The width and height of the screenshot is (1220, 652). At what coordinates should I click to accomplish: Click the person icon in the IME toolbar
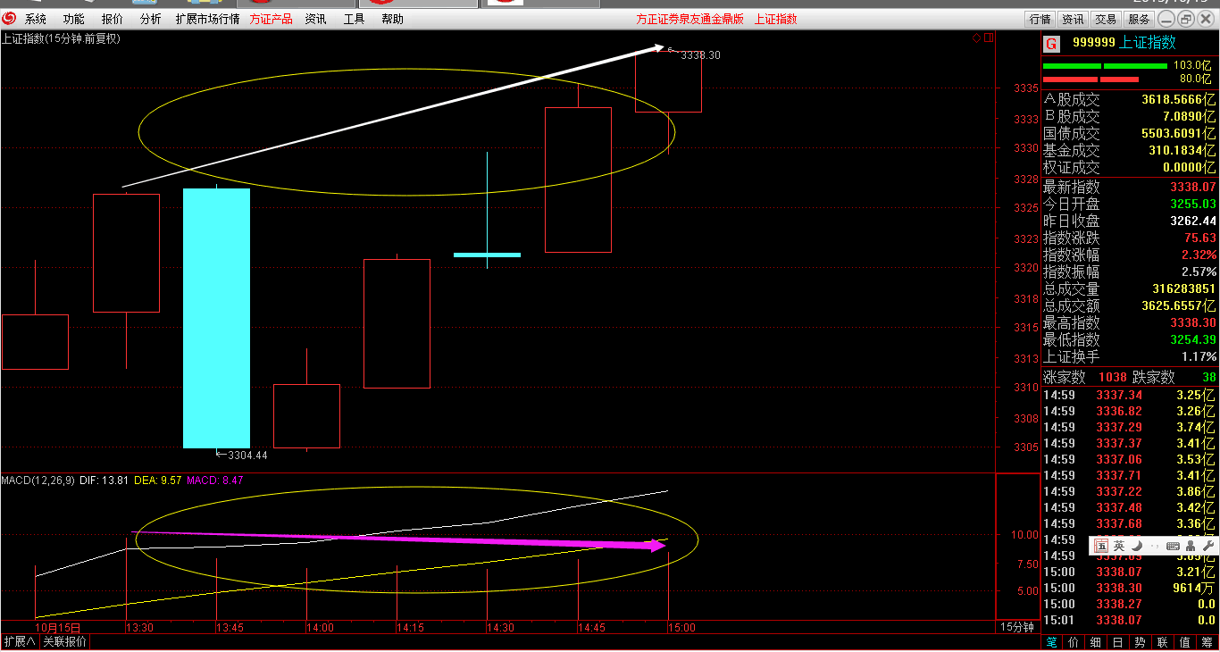click(1190, 546)
